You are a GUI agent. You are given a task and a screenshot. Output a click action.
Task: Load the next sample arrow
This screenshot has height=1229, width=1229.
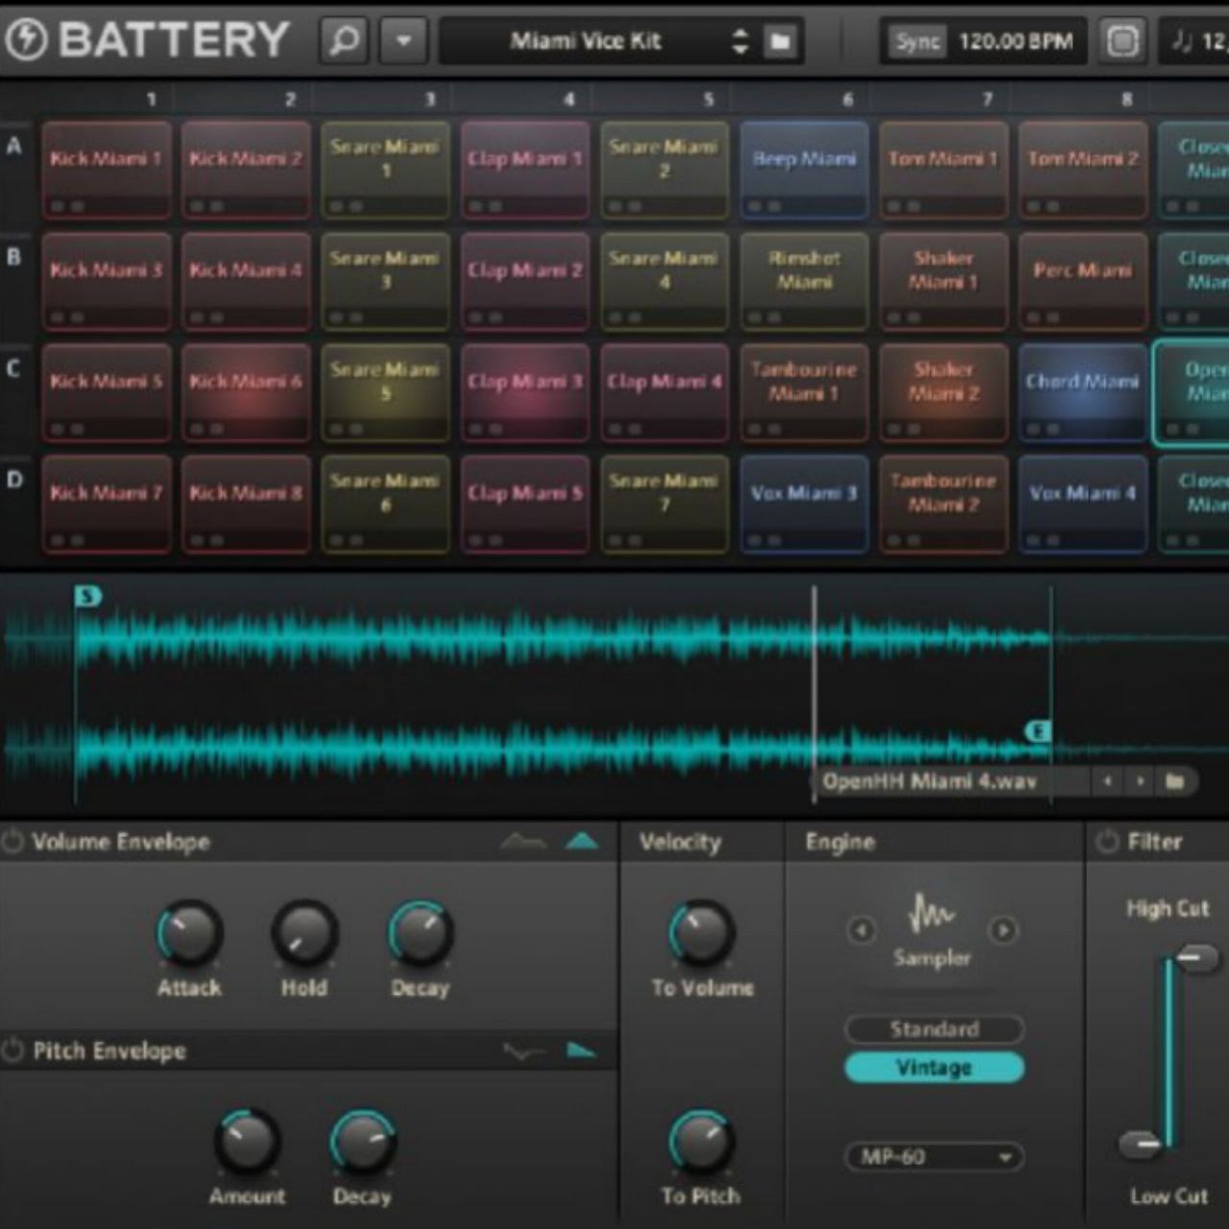(1140, 782)
